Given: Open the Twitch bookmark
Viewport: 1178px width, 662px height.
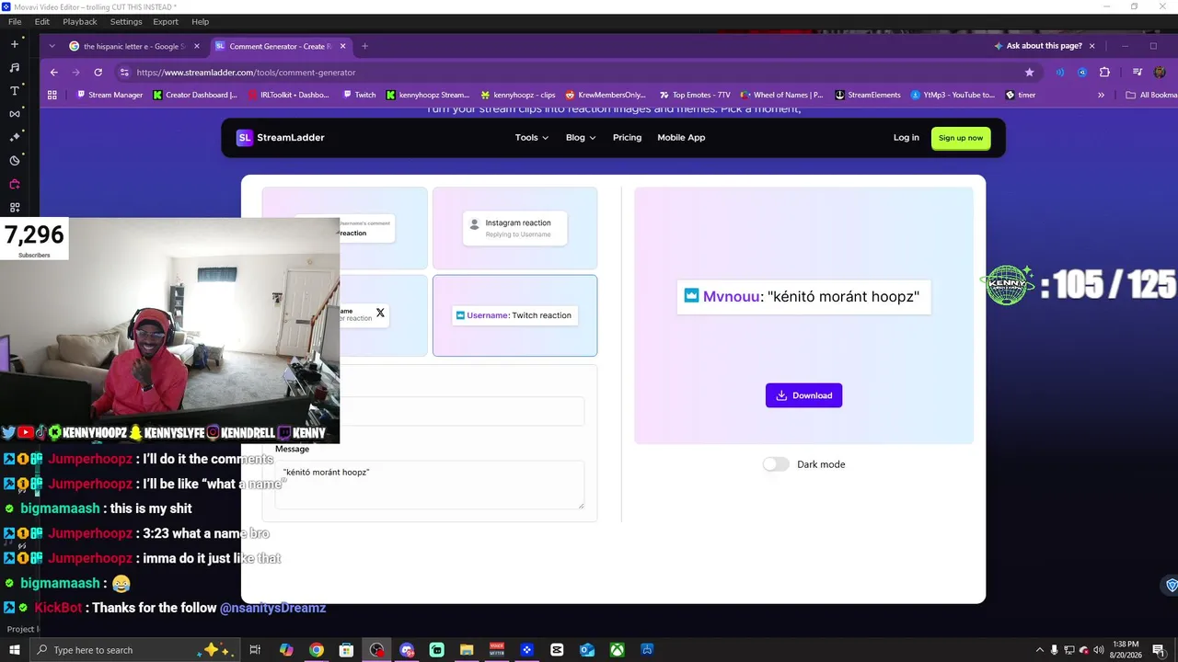Looking at the screenshot, I should [x=359, y=95].
